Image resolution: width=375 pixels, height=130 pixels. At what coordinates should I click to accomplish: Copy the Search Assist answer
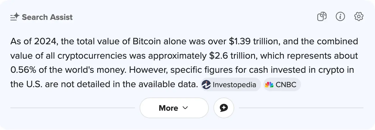click(x=322, y=17)
